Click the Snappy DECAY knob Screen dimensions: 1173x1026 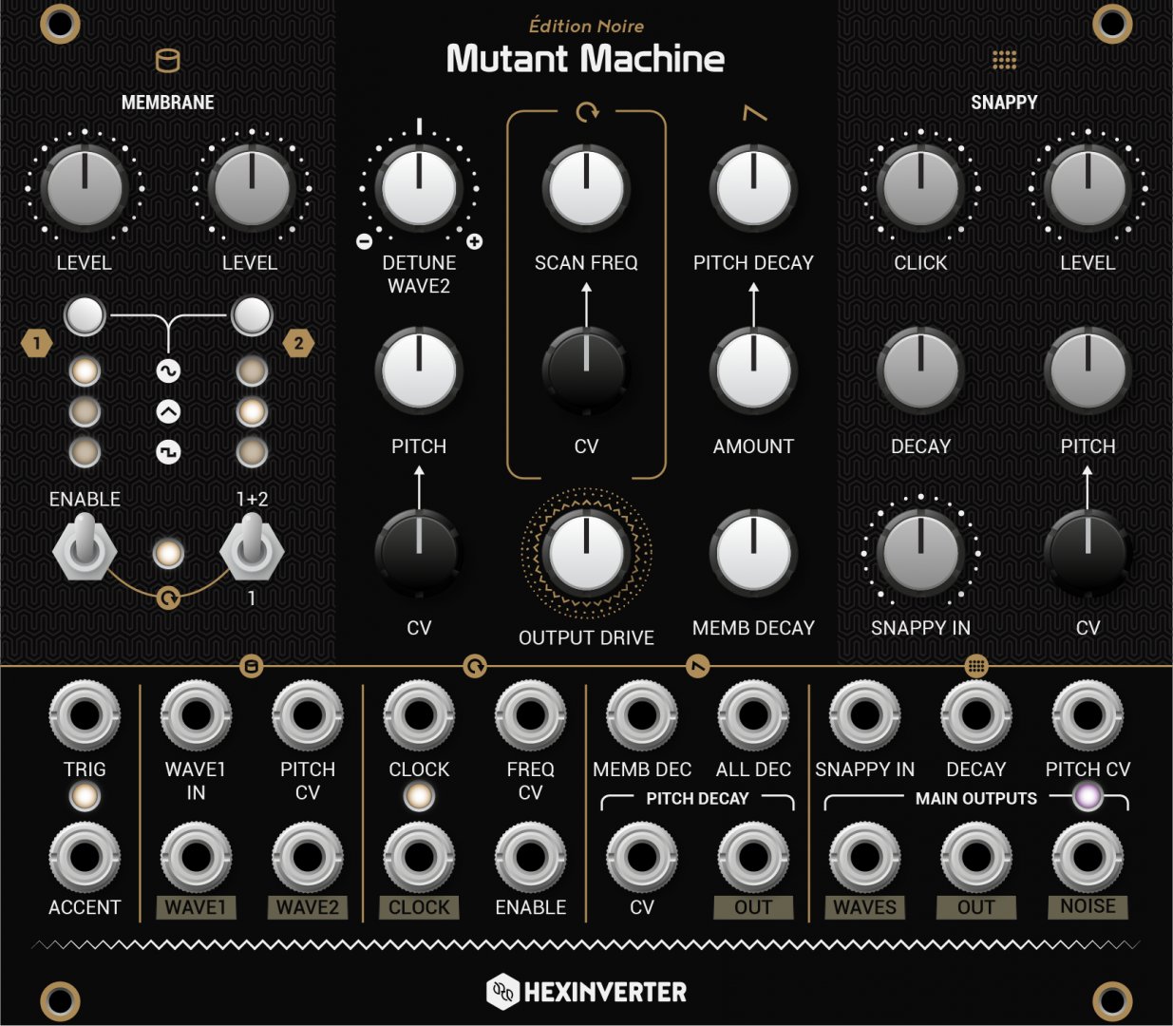920,370
